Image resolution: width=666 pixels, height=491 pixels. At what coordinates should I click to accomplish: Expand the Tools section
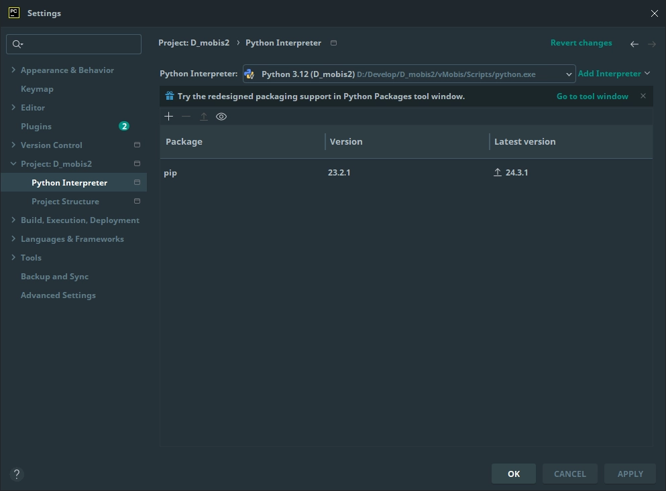[13, 257]
